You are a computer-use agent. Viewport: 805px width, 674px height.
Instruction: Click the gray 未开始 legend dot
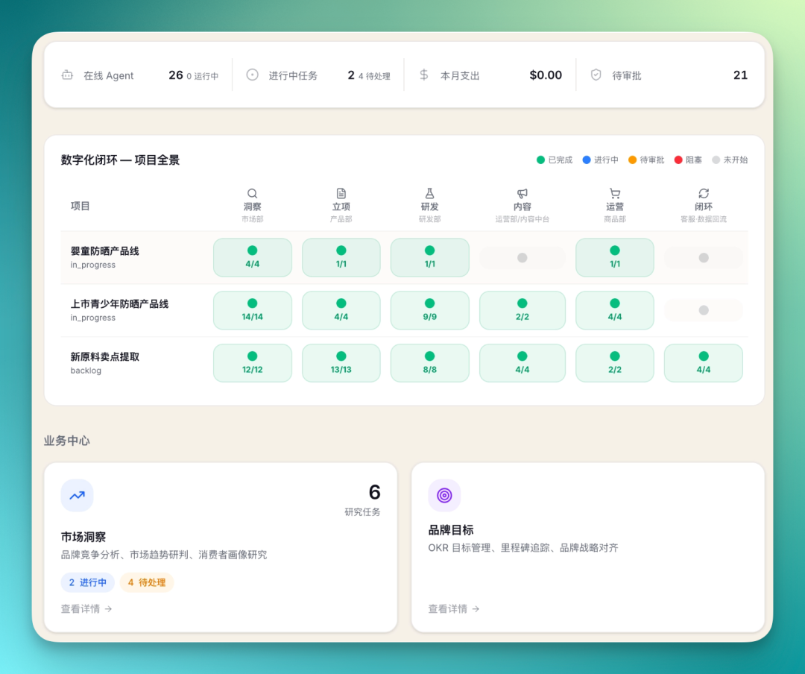[x=716, y=160]
